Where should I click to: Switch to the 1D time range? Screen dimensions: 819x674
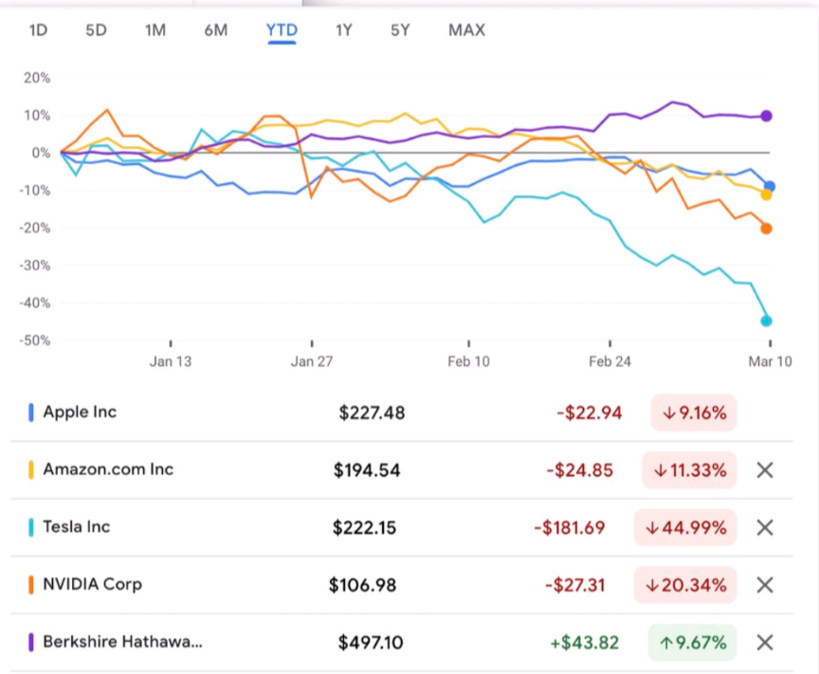pos(38,30)
